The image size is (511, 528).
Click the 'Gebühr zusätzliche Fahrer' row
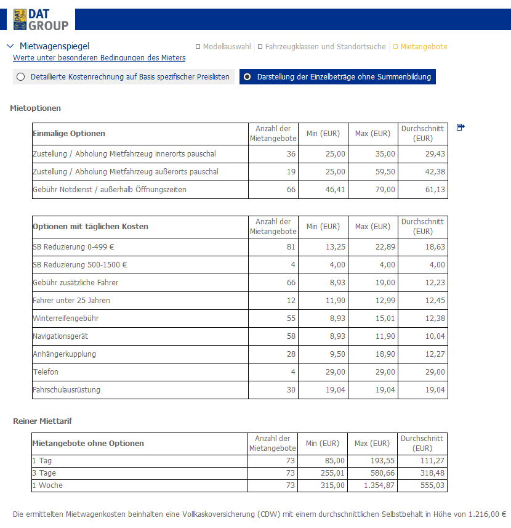tap(75, 283)
